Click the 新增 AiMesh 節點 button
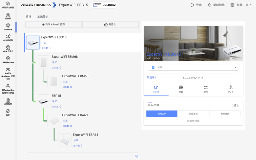 point(53,24)
